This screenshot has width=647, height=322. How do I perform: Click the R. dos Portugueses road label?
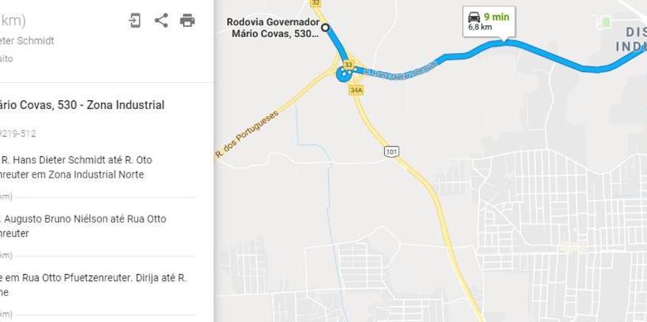[x=247, y=134]
